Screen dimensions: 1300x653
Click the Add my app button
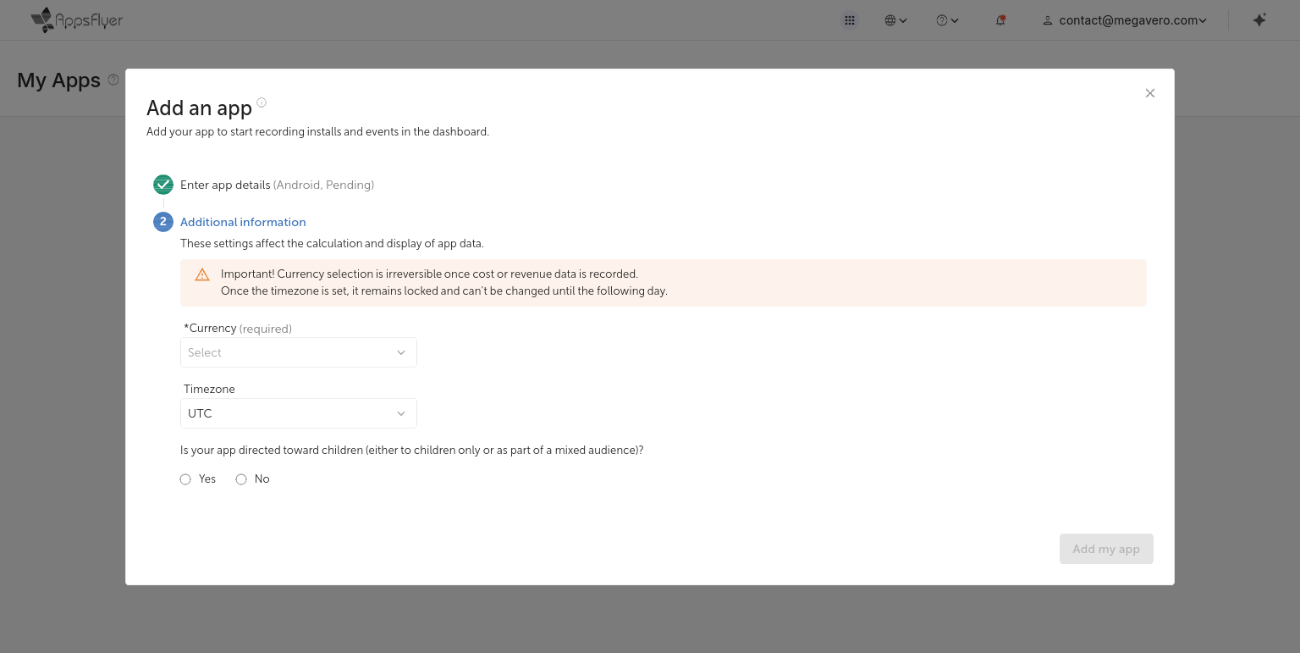pos(1105,549)
